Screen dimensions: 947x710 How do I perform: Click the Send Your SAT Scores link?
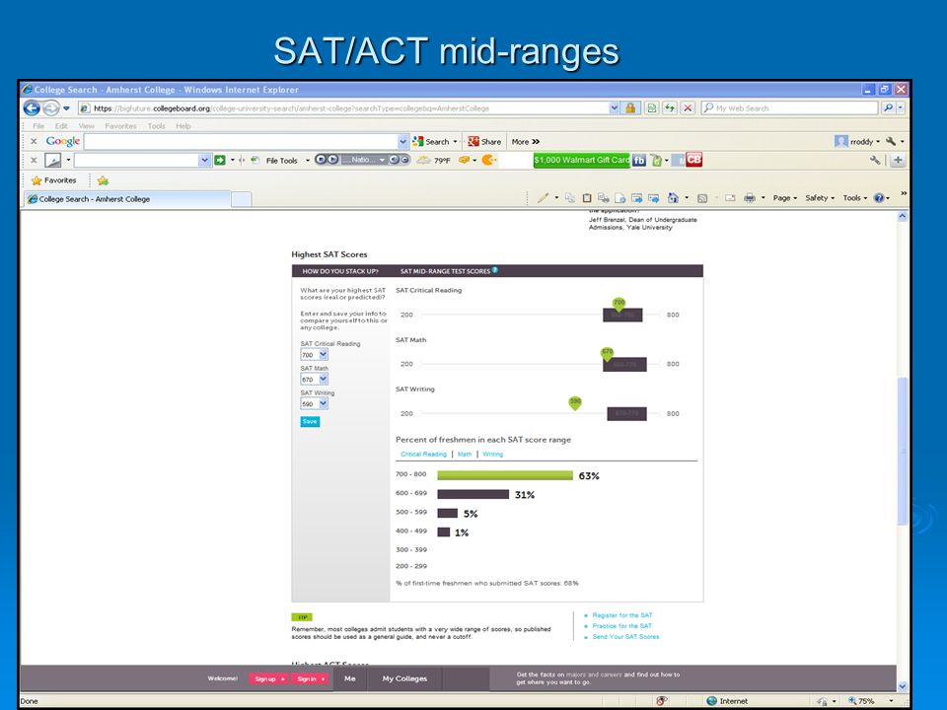[625, 637]
